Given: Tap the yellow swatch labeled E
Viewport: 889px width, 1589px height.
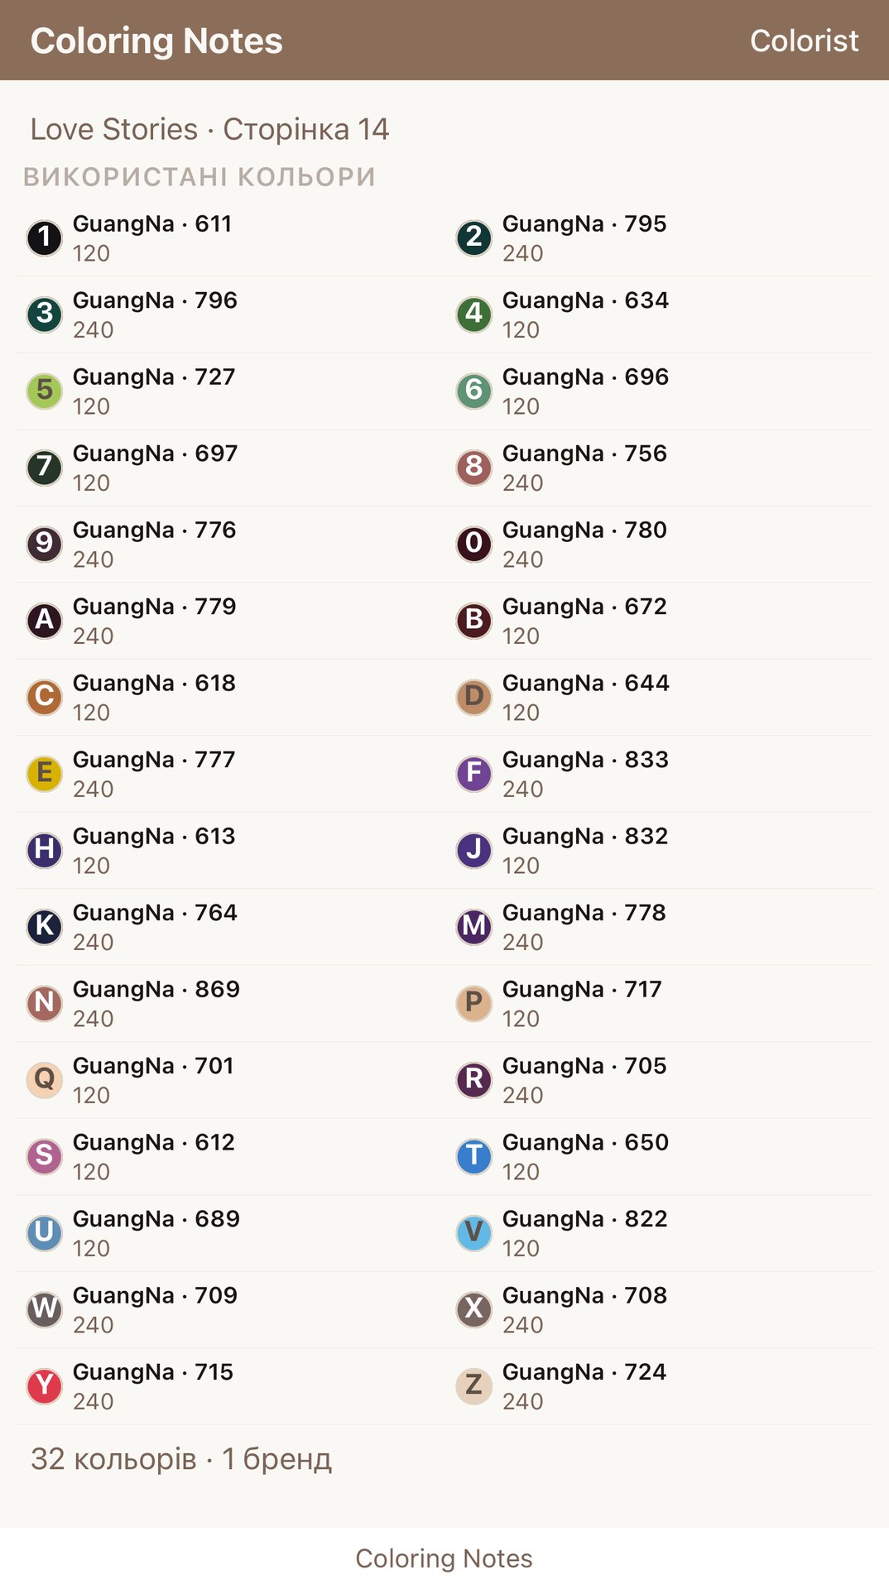Looking at the screenshot, I should click(45, 774).
